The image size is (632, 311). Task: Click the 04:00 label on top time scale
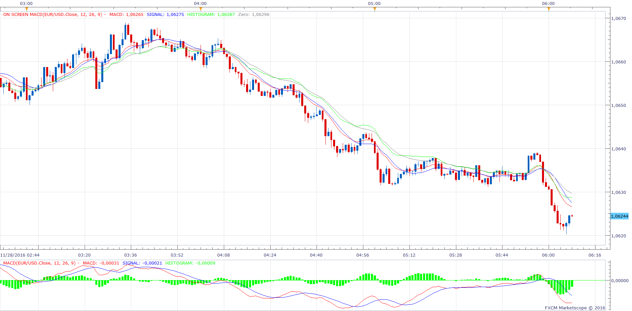200,3
